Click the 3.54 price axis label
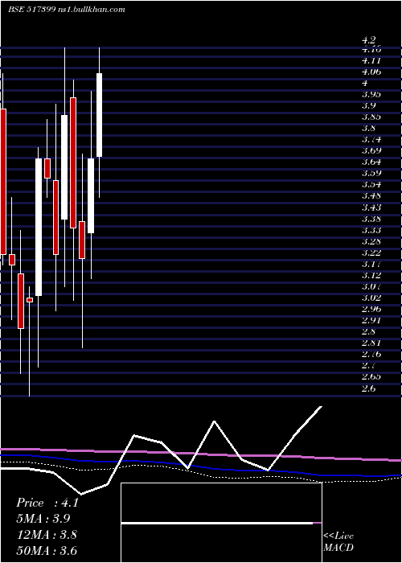This screenshot has width=402, height=563. [371, 184]
